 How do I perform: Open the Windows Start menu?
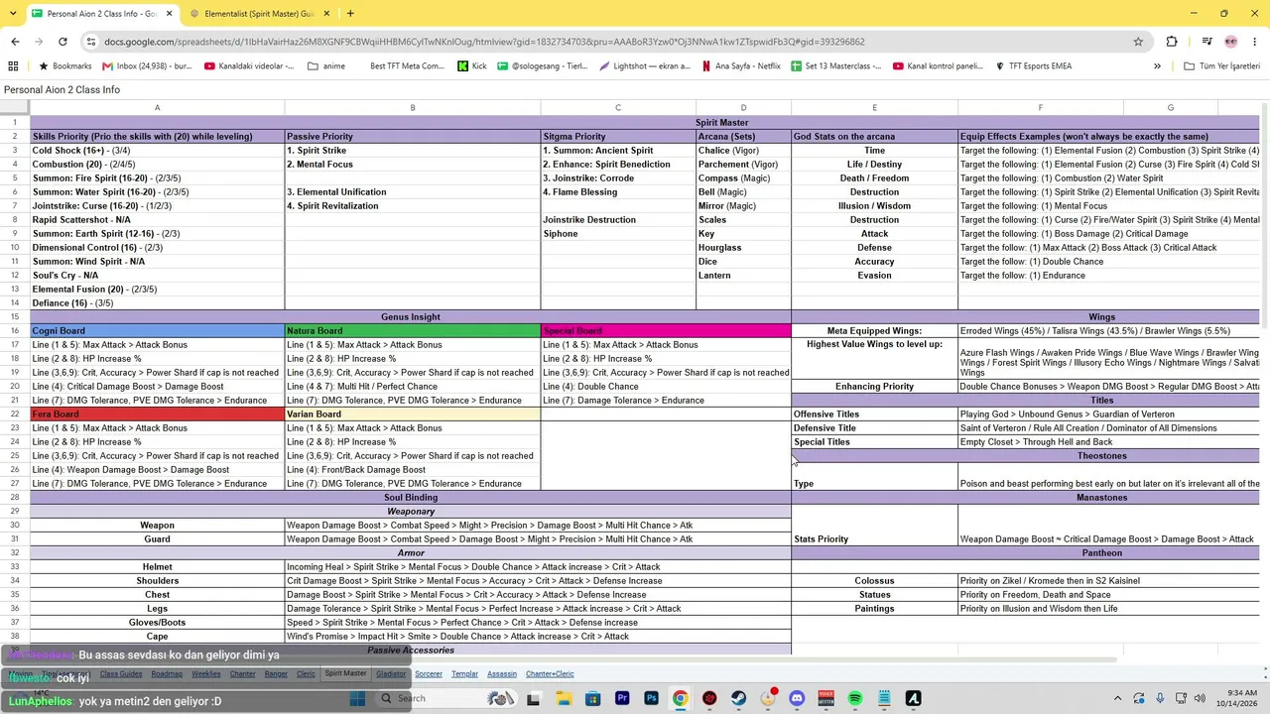point(357,699)
